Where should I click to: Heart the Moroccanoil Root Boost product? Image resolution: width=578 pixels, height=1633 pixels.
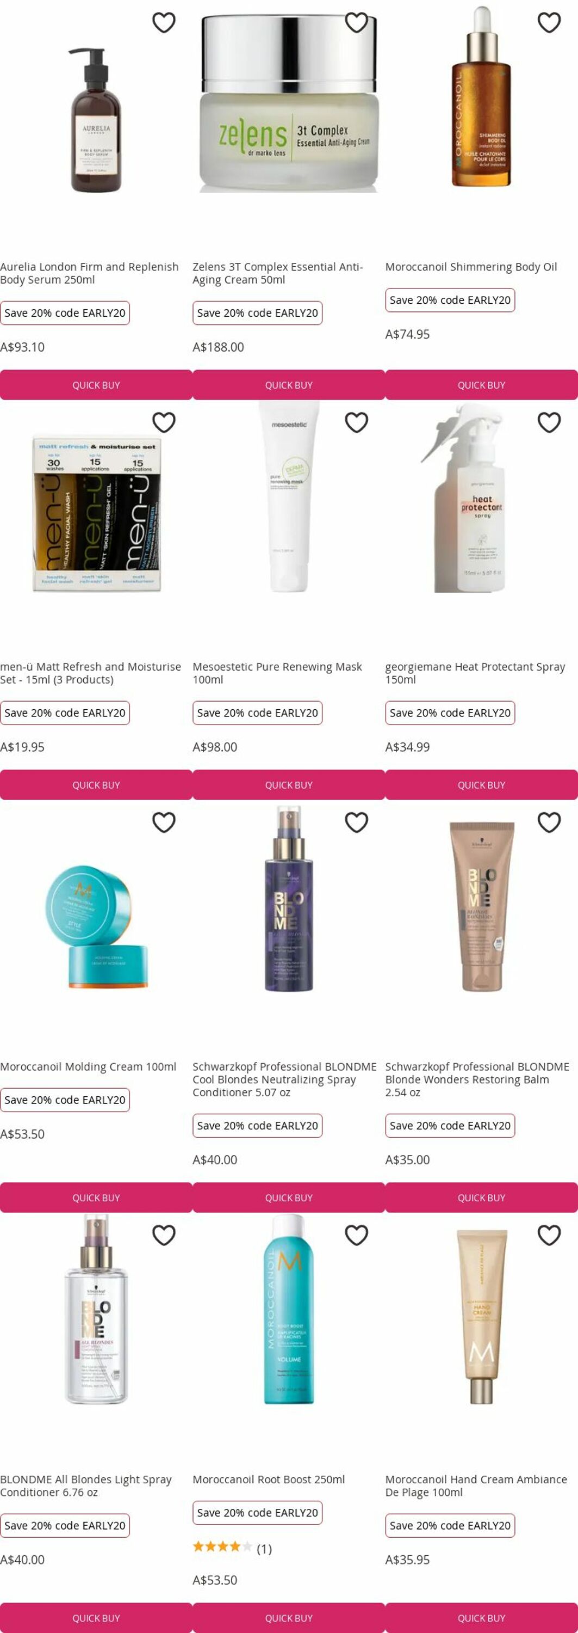tap(356, 1235)
